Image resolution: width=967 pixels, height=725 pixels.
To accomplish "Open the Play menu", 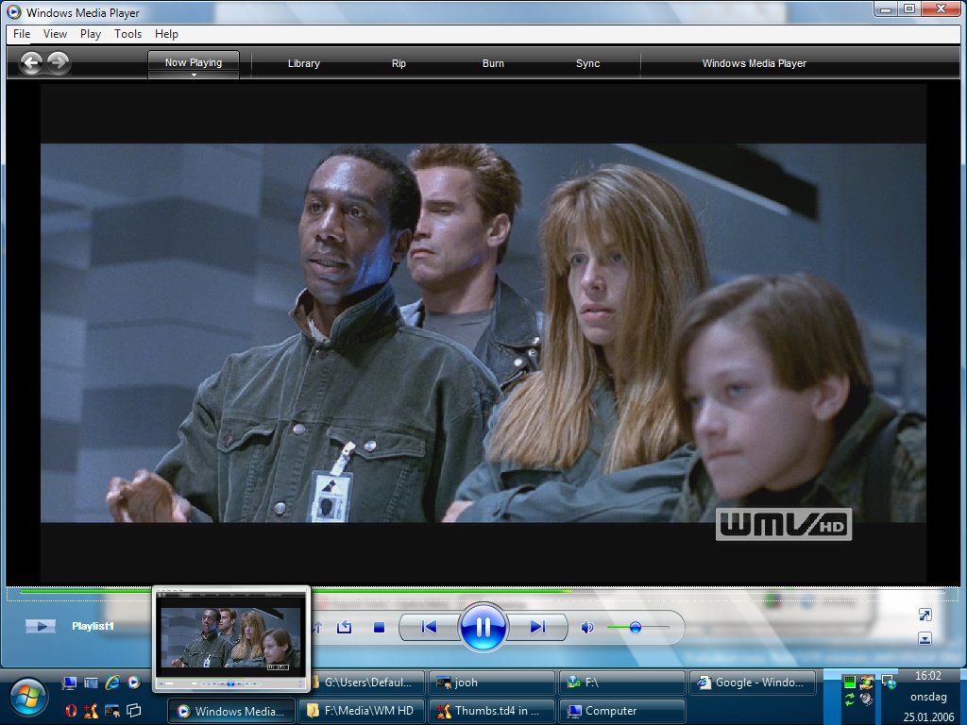I will pos(90,34).
